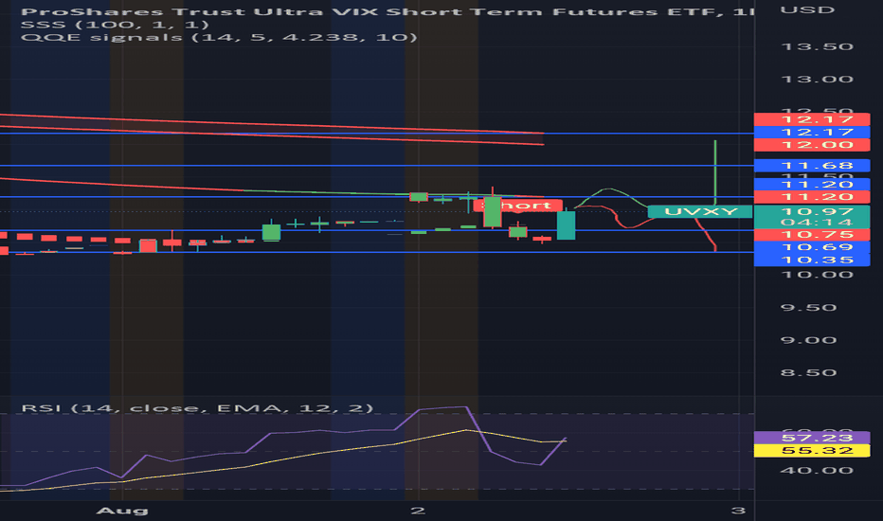Image resolution: width=883 pixels, height=521 pixels.
Task: Click the 9.00 price axis tick
Action: [x=809, y=340]
